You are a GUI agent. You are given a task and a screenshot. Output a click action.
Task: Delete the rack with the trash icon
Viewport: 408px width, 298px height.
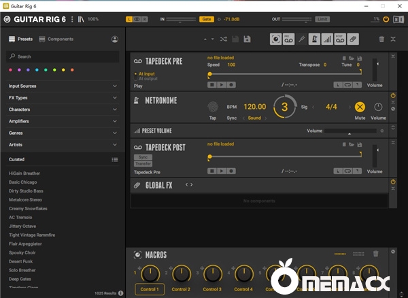[x=381, y=39]
